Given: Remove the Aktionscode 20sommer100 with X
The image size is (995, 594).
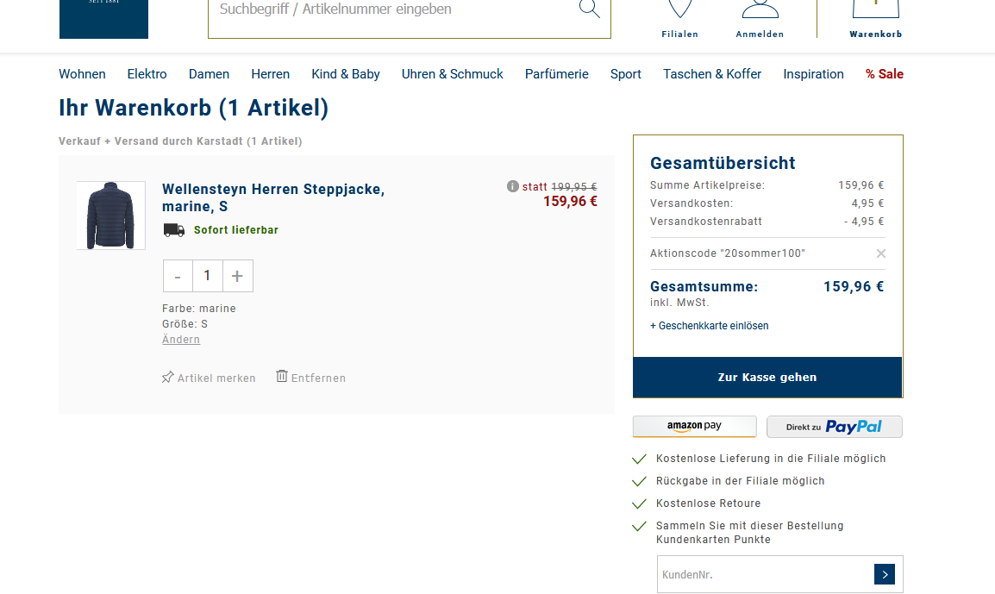Looking at the screenshot, I should coord(880,253).
